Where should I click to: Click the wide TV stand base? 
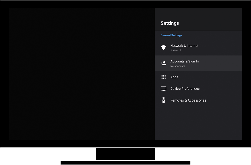125,163
